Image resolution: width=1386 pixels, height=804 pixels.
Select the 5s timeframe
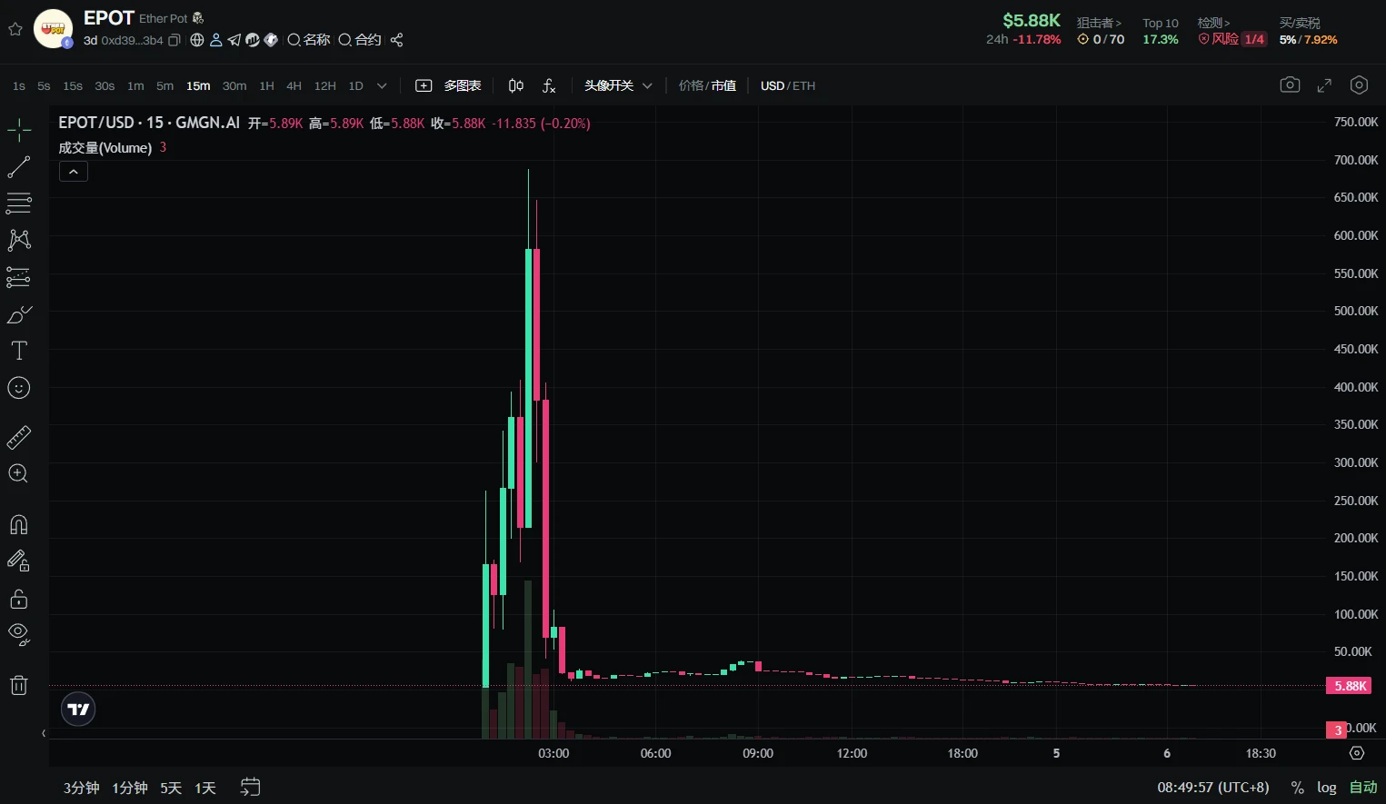[x=44, y=86]
